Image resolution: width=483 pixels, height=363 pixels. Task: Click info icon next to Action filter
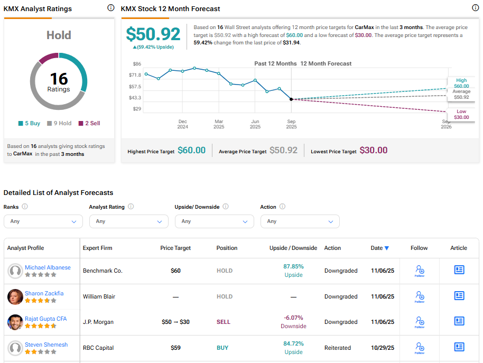[x=282, y=207]
